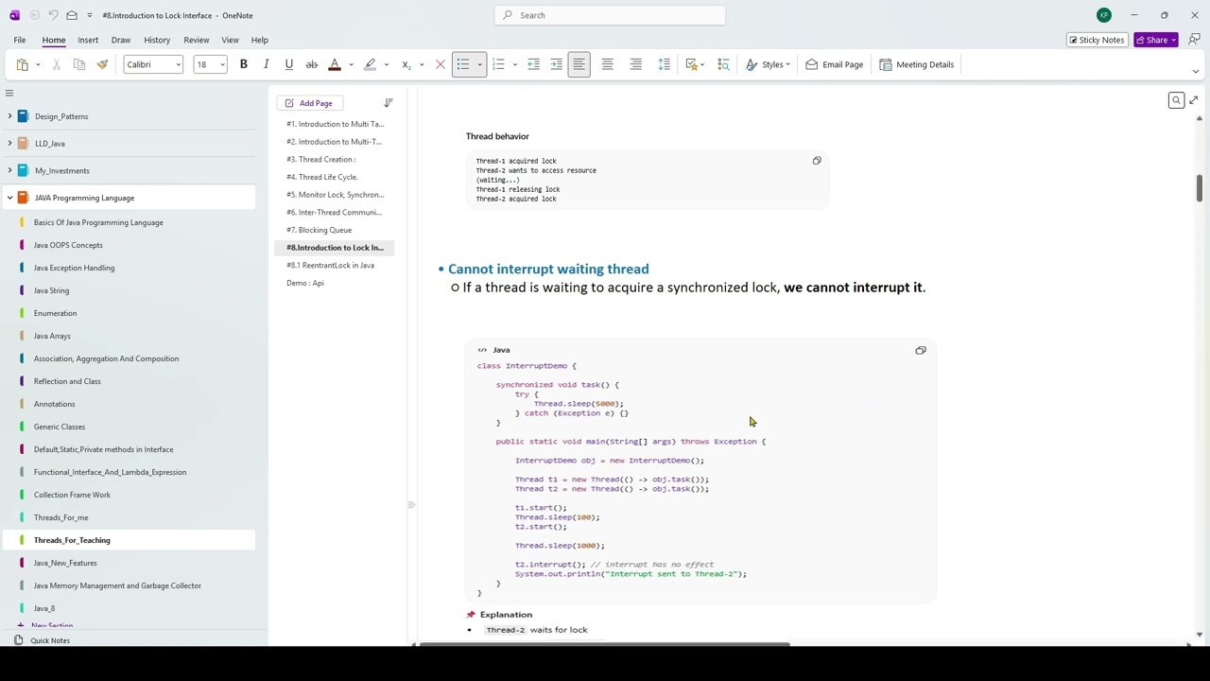Open the To Do tag checkbox menu
Screen dimensions: 1210x681
click(695, 64)
